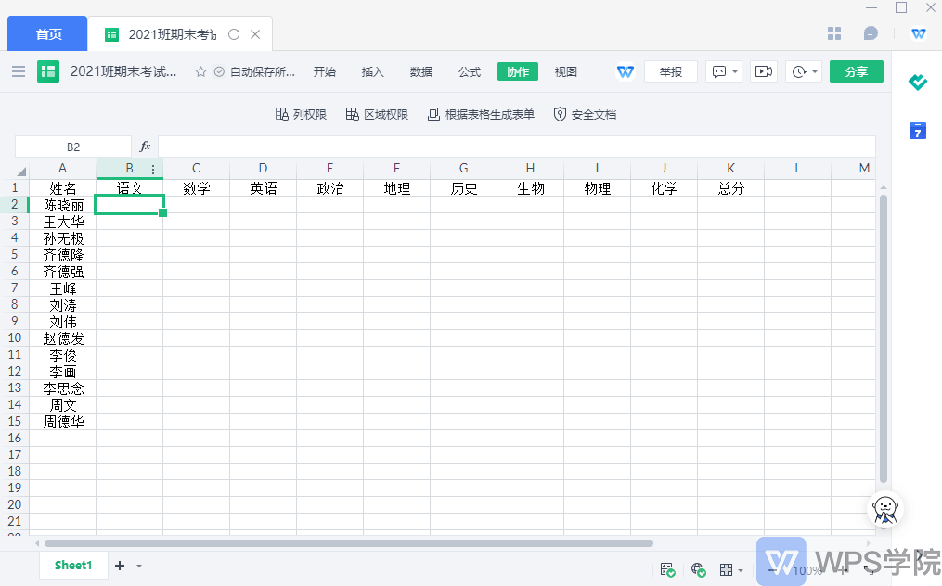Image resolution: width=942 pixels, height=586 pixels.
Task: Click the 区域权限 region permission tool
Action: tap(378, 114)
